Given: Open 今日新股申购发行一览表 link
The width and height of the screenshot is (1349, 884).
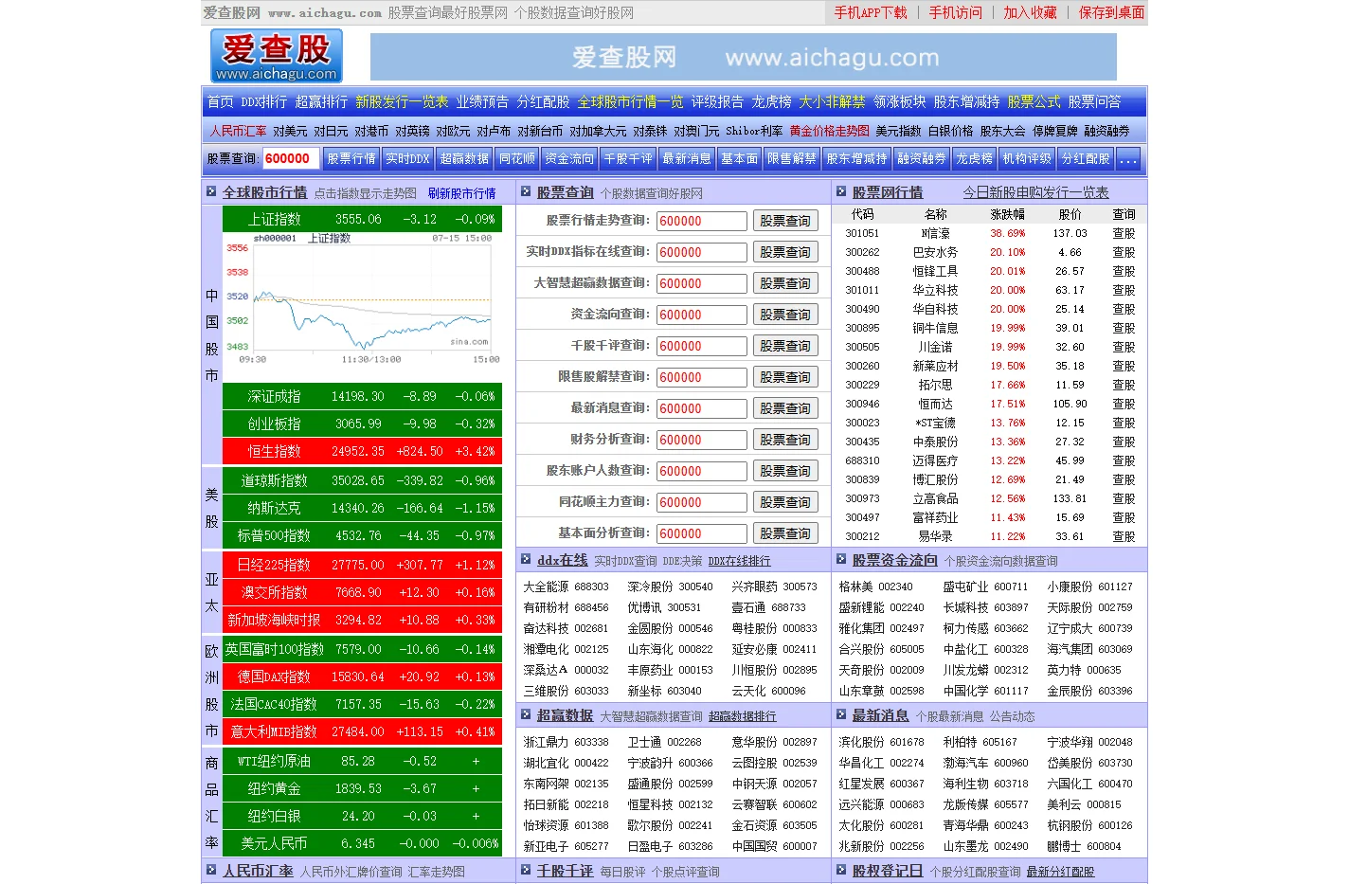Looking at the screenshot, I should pyautogui.click(x=1035, y=192).
